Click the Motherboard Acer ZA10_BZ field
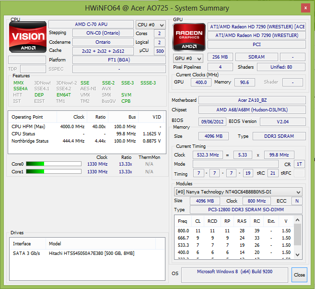The height and width of the screenshot is (289, 315). (252, 100)
